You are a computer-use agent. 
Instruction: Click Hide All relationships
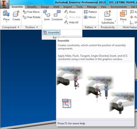point(71,22)
